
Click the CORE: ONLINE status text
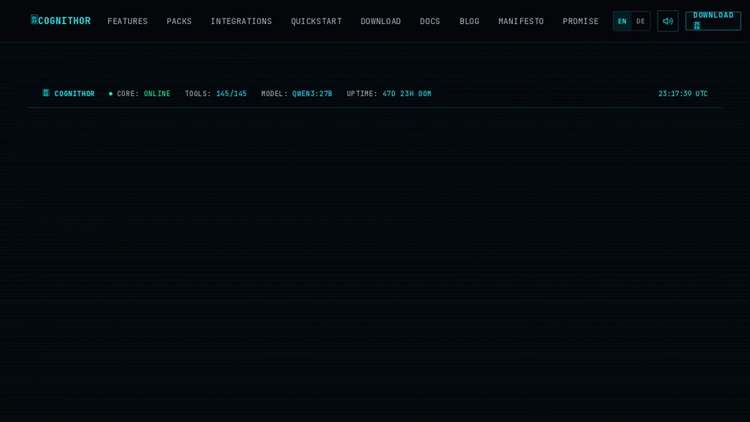coord(143,94)
